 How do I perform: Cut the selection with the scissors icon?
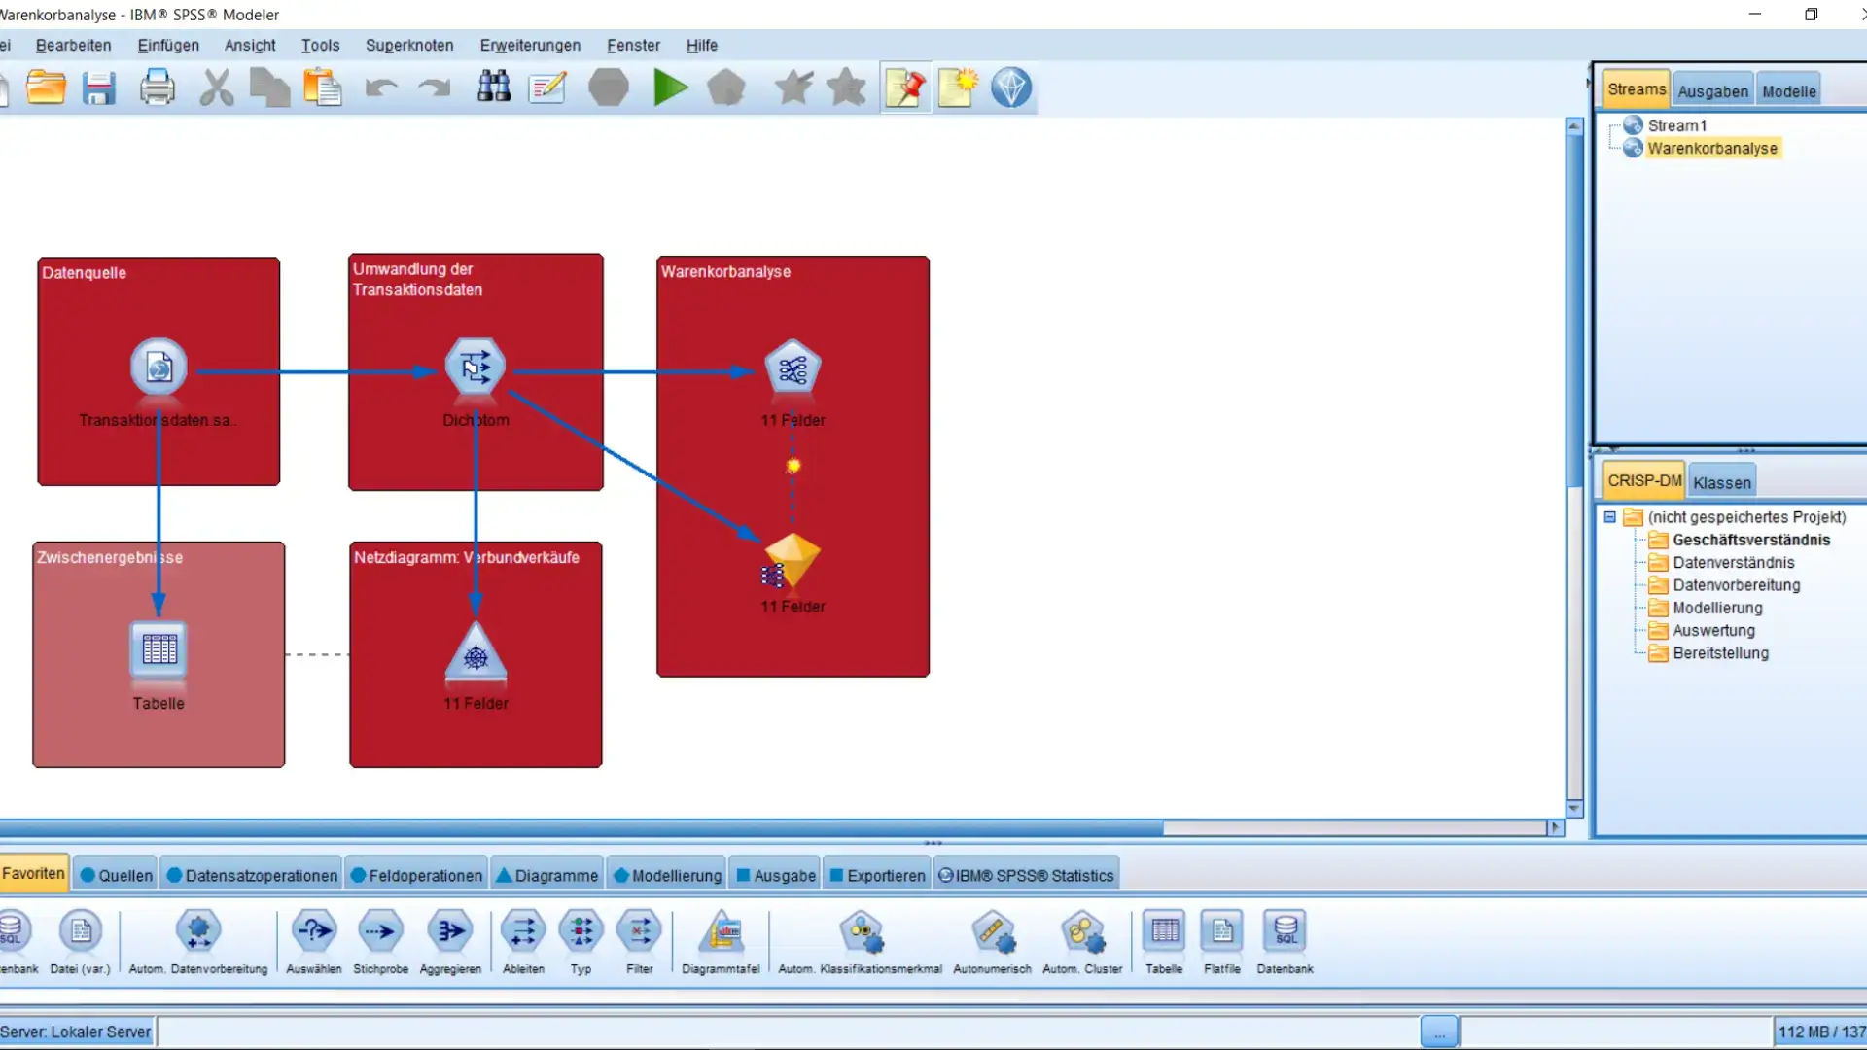216,87
